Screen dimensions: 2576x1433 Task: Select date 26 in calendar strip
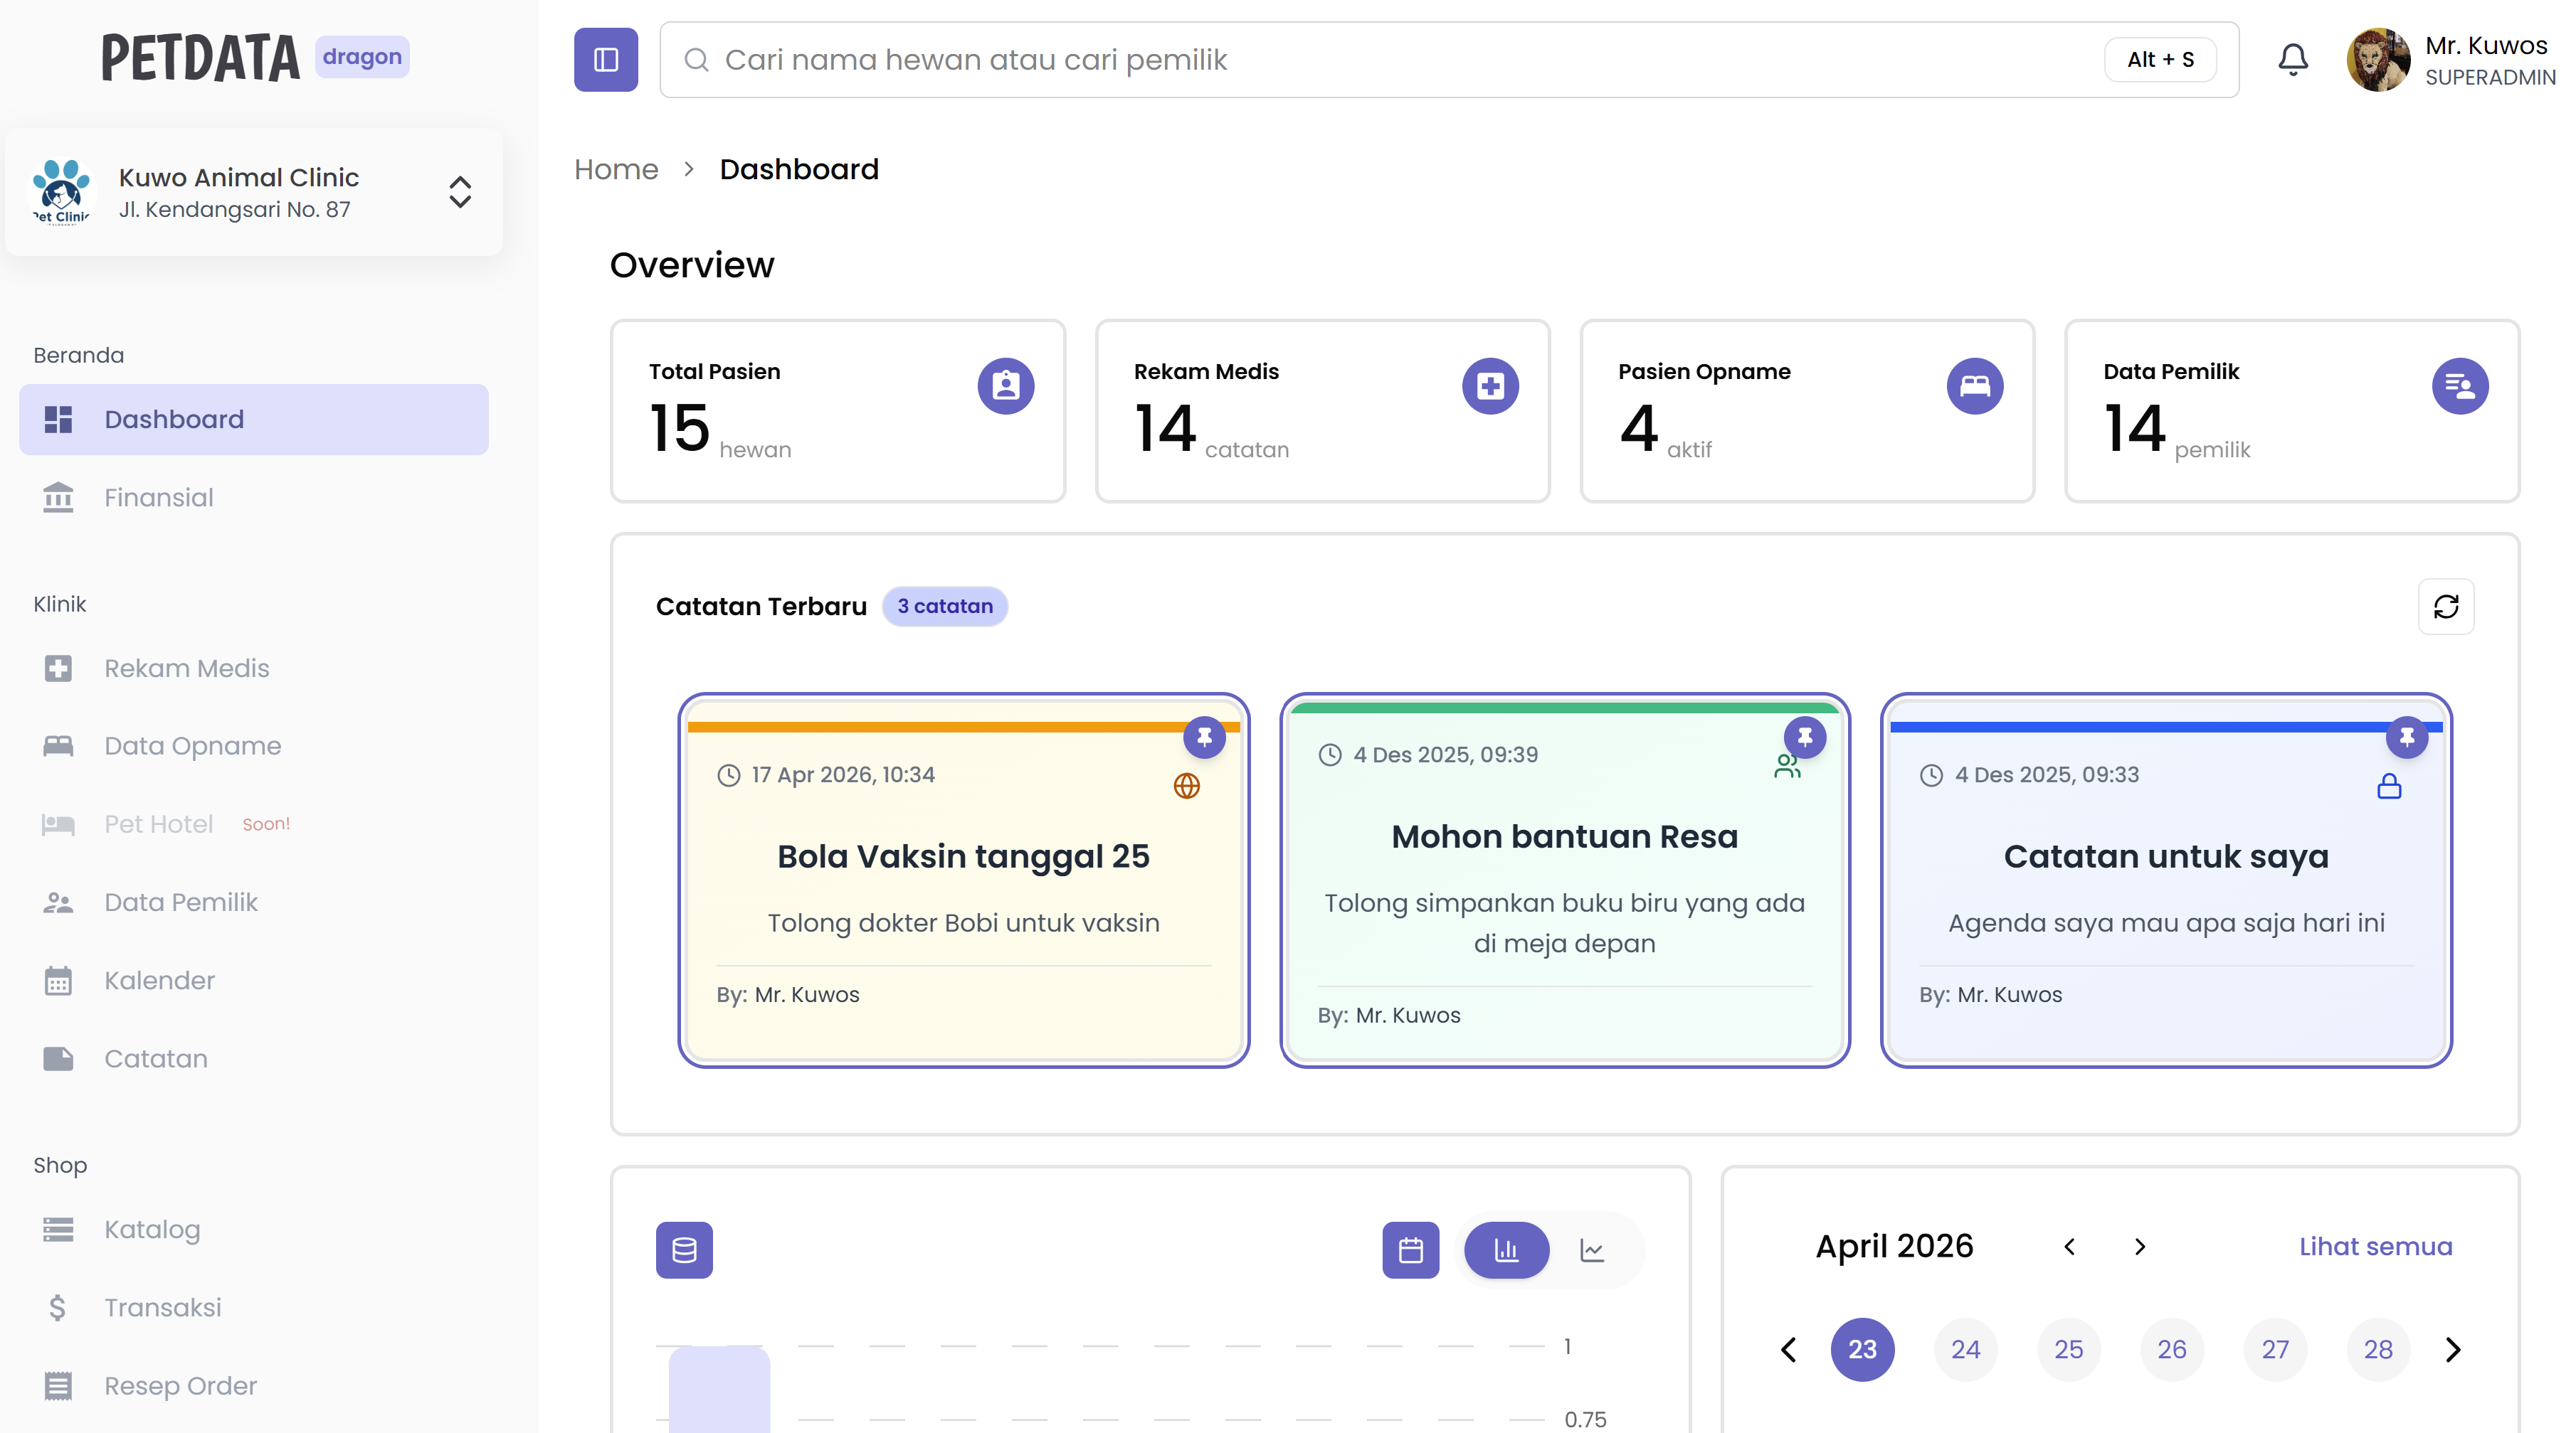click(x=2171, y=1350)
